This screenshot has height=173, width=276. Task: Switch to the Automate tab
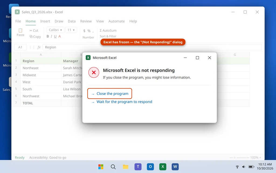pos(116,21)
